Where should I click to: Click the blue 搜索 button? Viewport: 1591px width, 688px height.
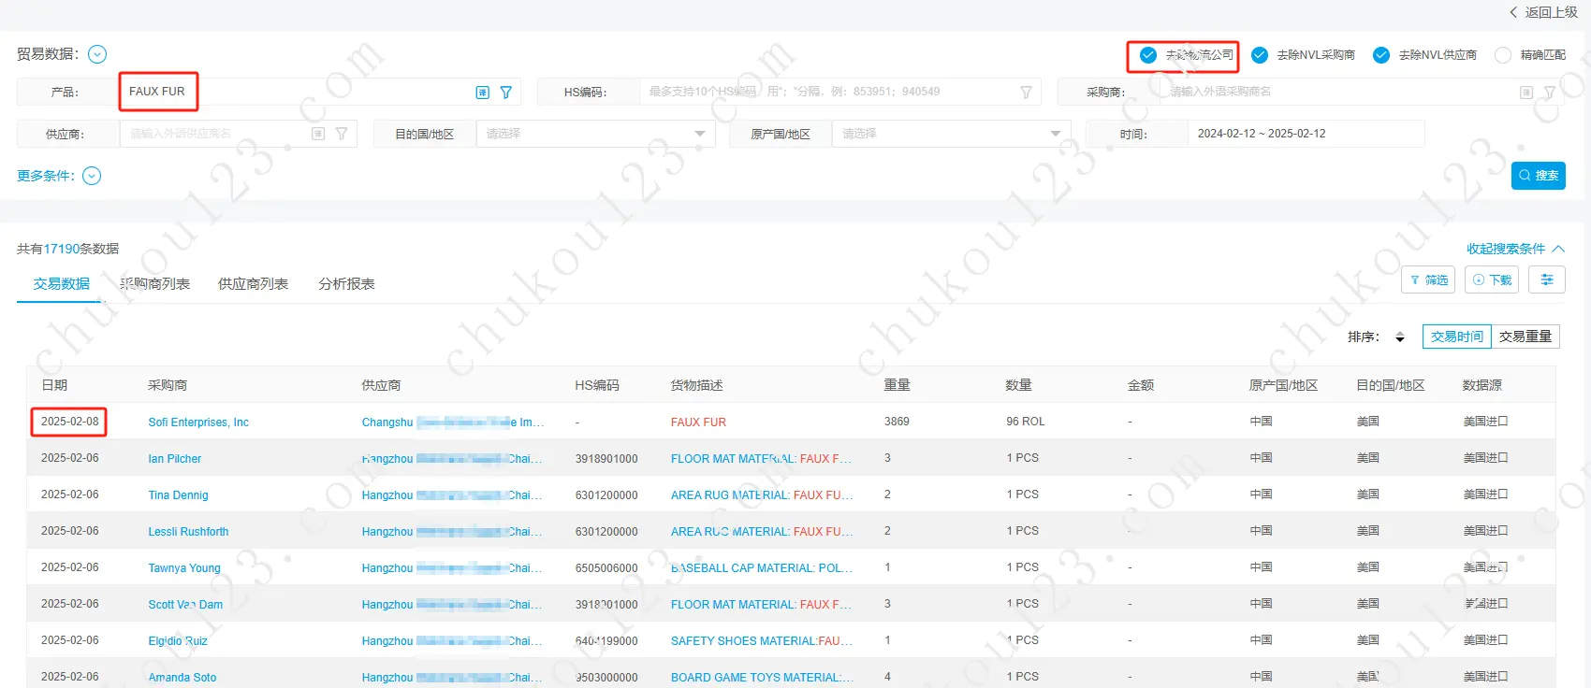tap(1538, 176)
